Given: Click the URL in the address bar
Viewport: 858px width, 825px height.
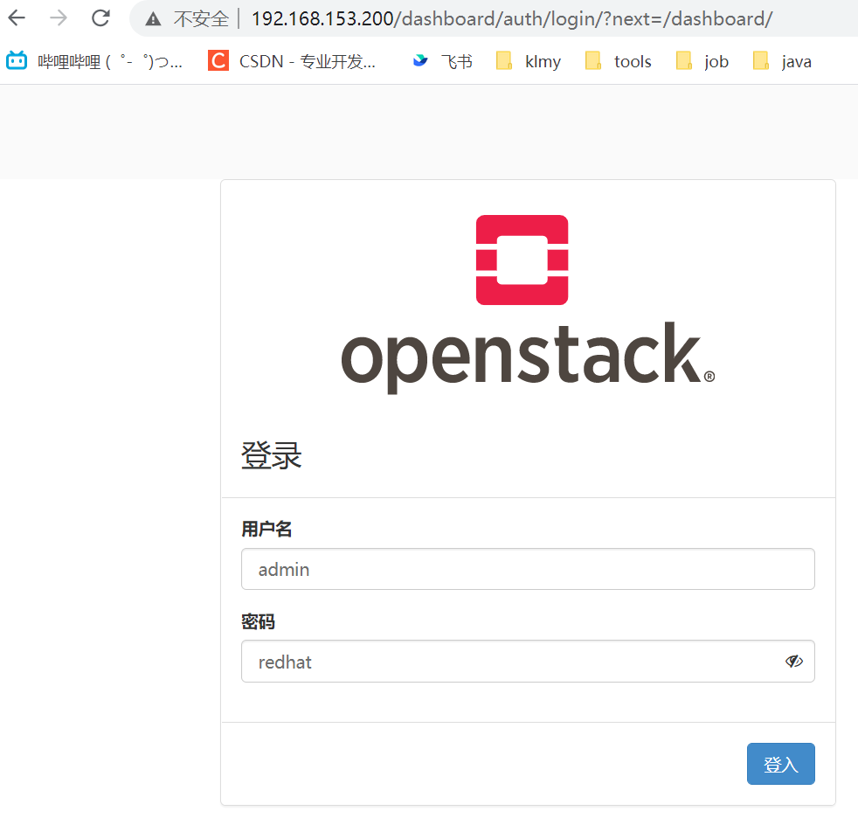Looking at the screenshot, I should tap(512, 19).
